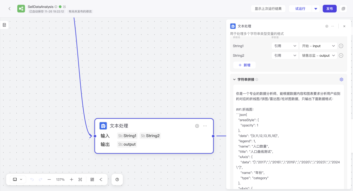This screenshot has height=191, width=353.
Task: Toggle the connection line style icon
Action: (x=101, y=180)
